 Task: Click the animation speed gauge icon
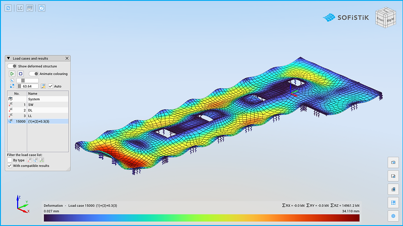pos(12,81)
